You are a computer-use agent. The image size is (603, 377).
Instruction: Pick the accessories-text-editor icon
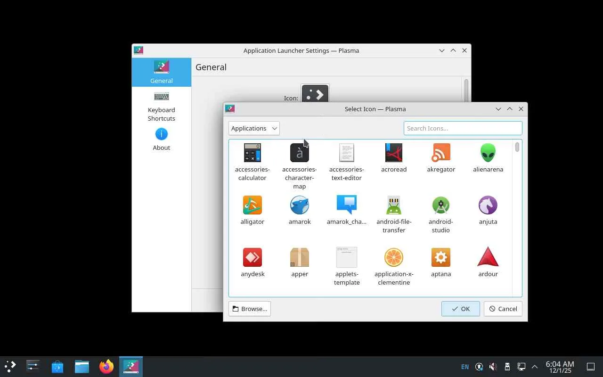[347, 153]
